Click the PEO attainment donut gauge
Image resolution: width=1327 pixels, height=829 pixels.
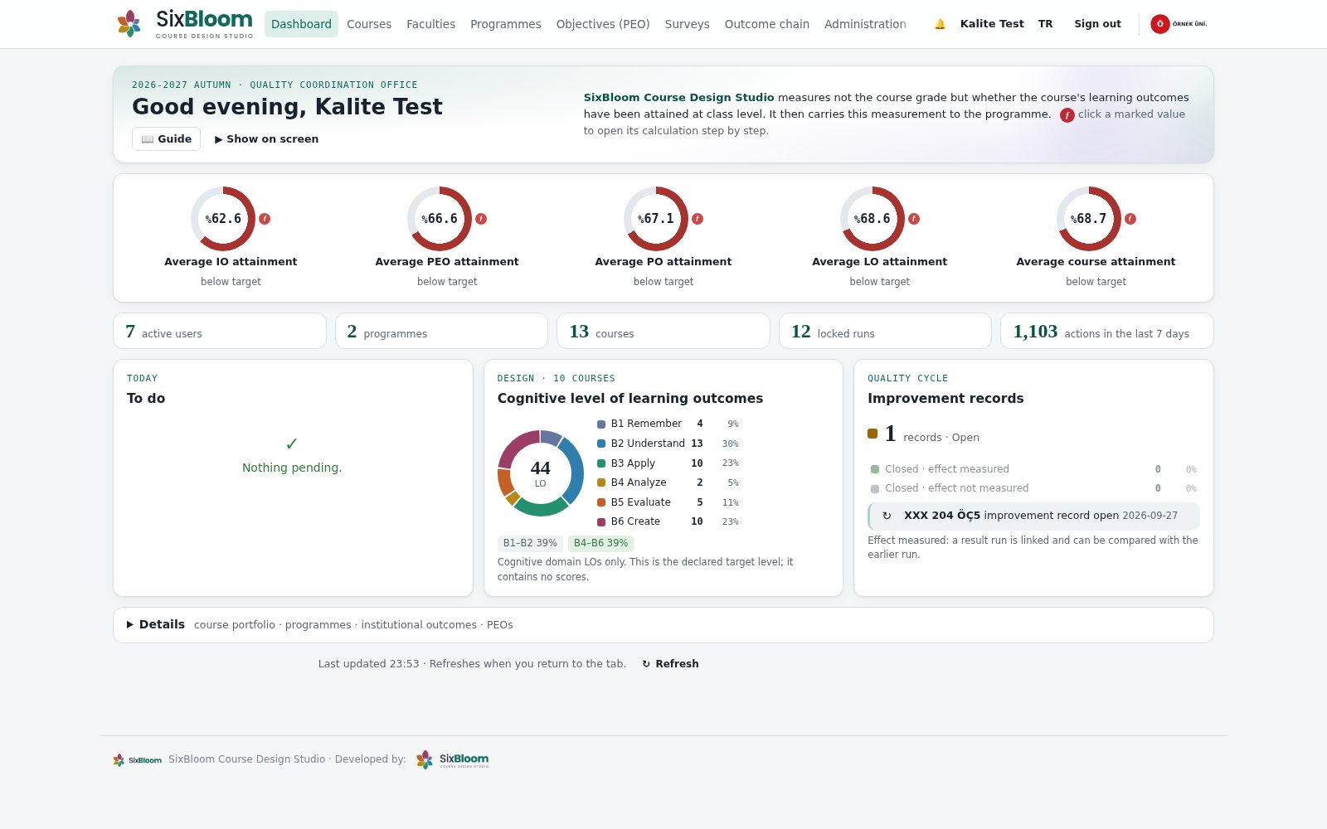pos(440,219)
